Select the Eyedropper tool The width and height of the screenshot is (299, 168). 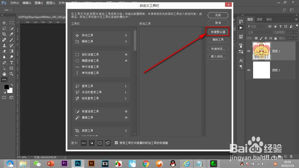click(11, 34)
